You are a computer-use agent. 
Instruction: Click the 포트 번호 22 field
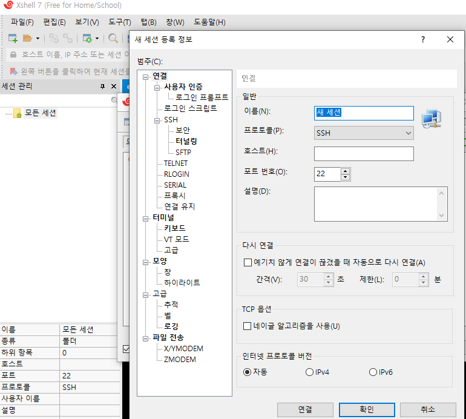pos(327,174)
